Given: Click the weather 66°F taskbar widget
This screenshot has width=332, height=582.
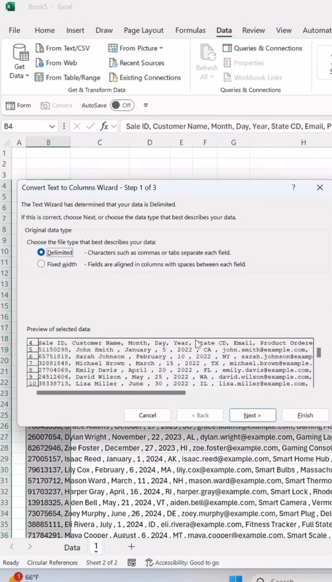Looking at the screenshot, I should pos(23,577).
